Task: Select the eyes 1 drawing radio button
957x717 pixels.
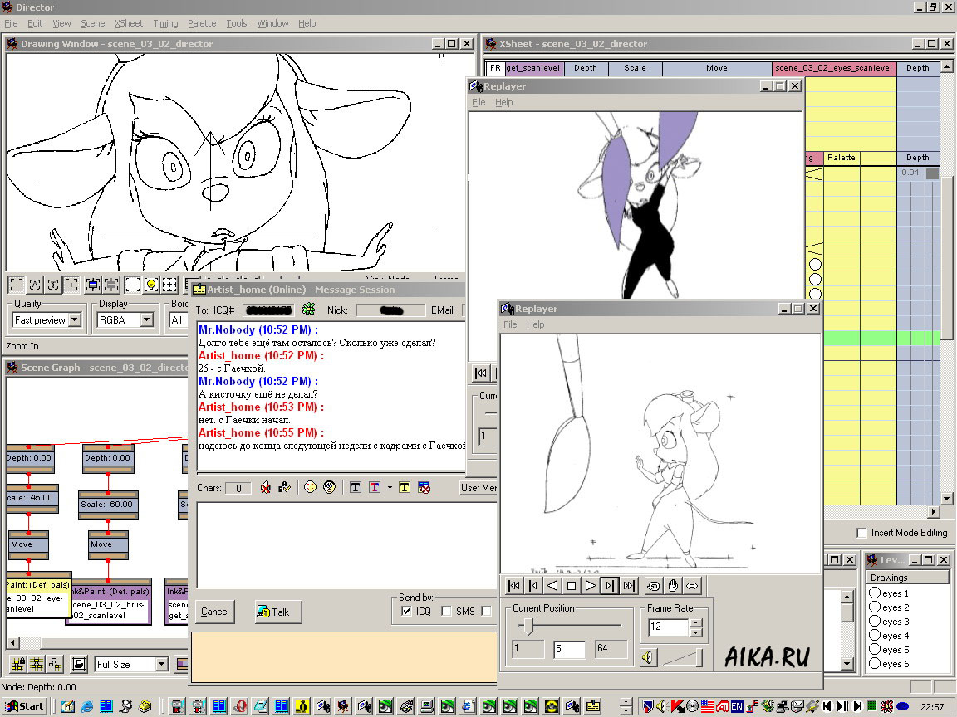Action: [875, 593]
